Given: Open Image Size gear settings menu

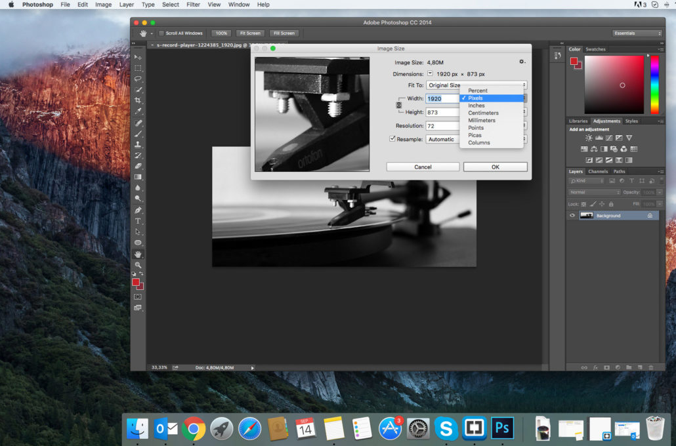Looking at the screenshot, I should point(522,62).
